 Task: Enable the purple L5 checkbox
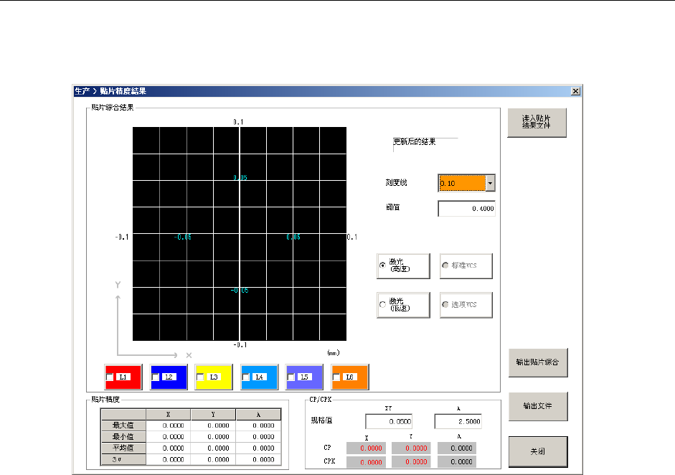click(x=291, y=377)
